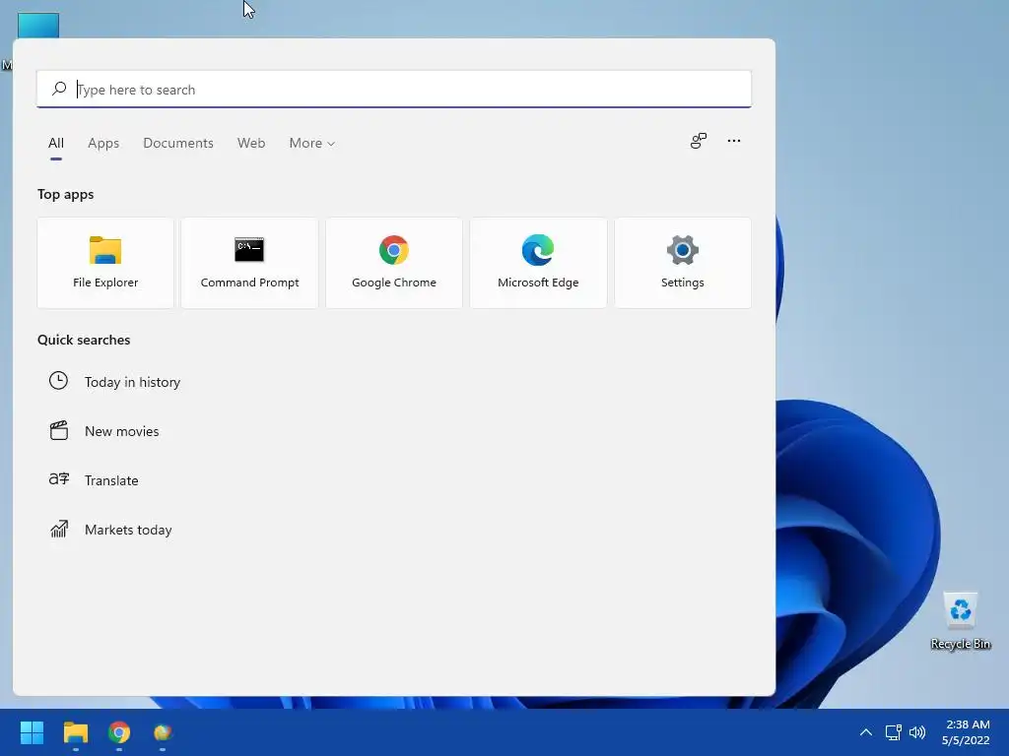The height and width of the screenshot is (756, 1009).
Task: Open Settings from Top apps
Action: click(683, 263)
